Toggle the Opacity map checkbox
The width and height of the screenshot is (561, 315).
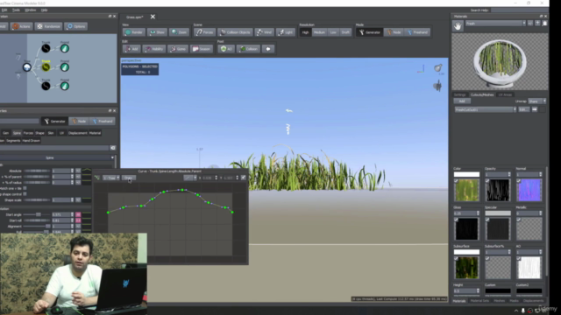pyautogui.click(x=487, y=181)
